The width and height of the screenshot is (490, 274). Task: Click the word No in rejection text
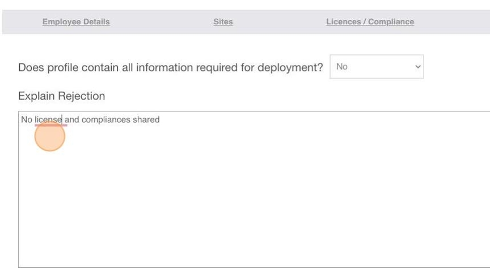click(27, 119)
